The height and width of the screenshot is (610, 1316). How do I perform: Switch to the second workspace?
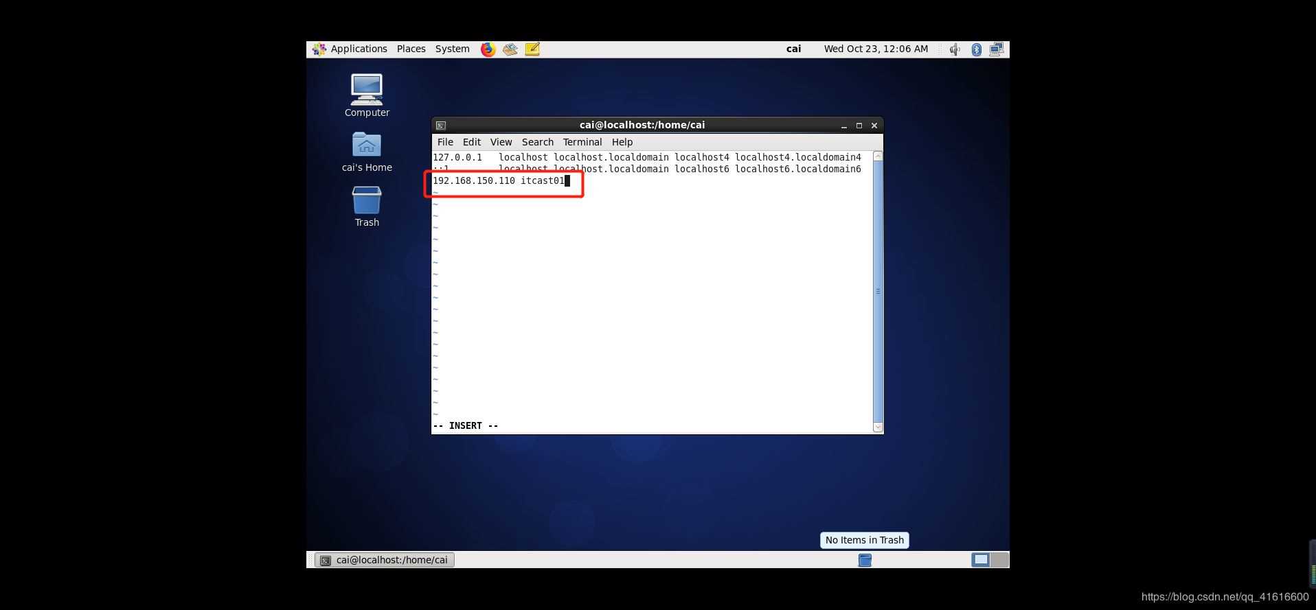click(1000, 560)
